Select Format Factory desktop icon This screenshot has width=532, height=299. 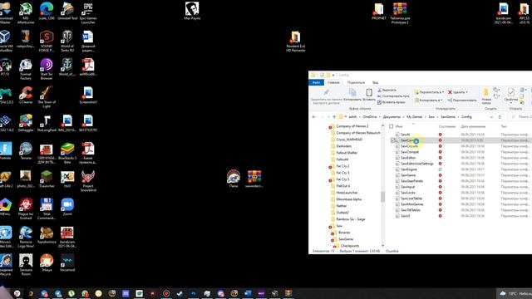(26, 69)
